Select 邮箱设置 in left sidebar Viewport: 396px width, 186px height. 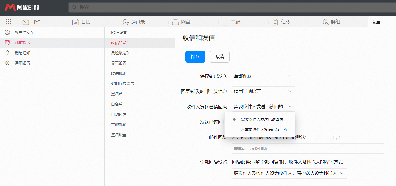52,43
